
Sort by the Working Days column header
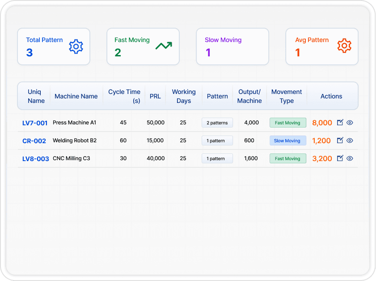click(184, 96)
